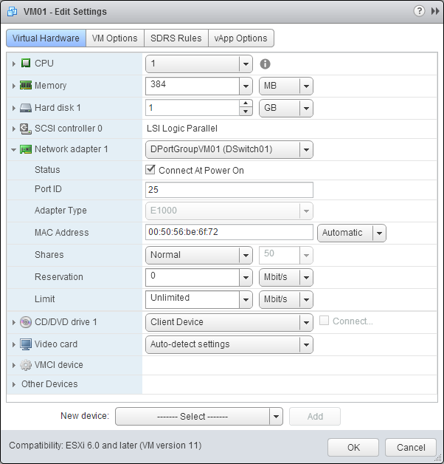Click the Memory chip icon

[26, 86]
